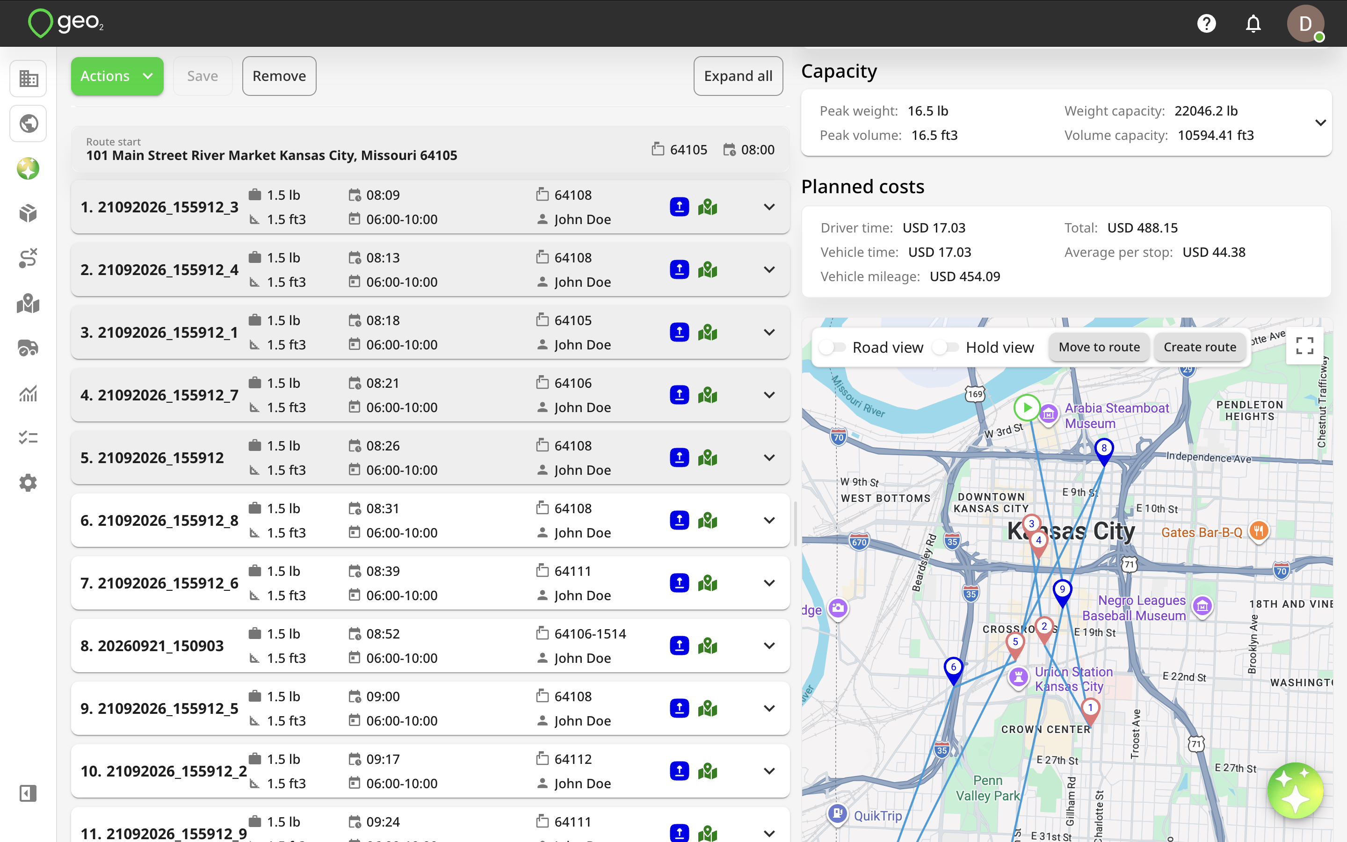Expand the Capacity panel chevron
This screenshot has height=842, width=1347.
(x=1320, y=123)
